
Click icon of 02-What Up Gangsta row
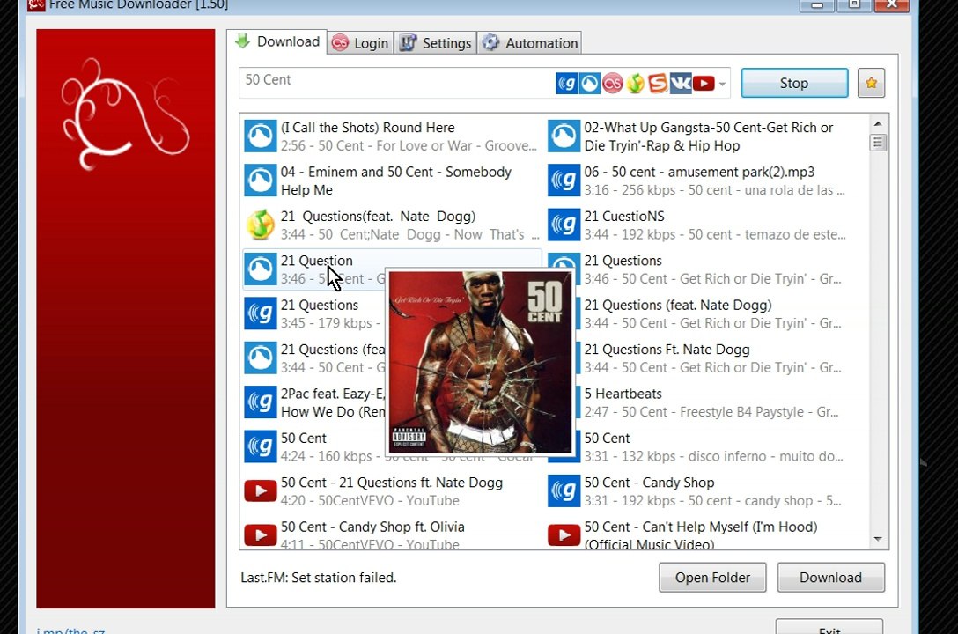coord(564,136)
